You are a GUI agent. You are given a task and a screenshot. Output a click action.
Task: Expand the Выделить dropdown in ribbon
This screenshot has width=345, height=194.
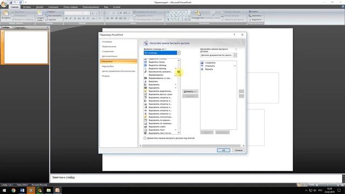[257, 19]
